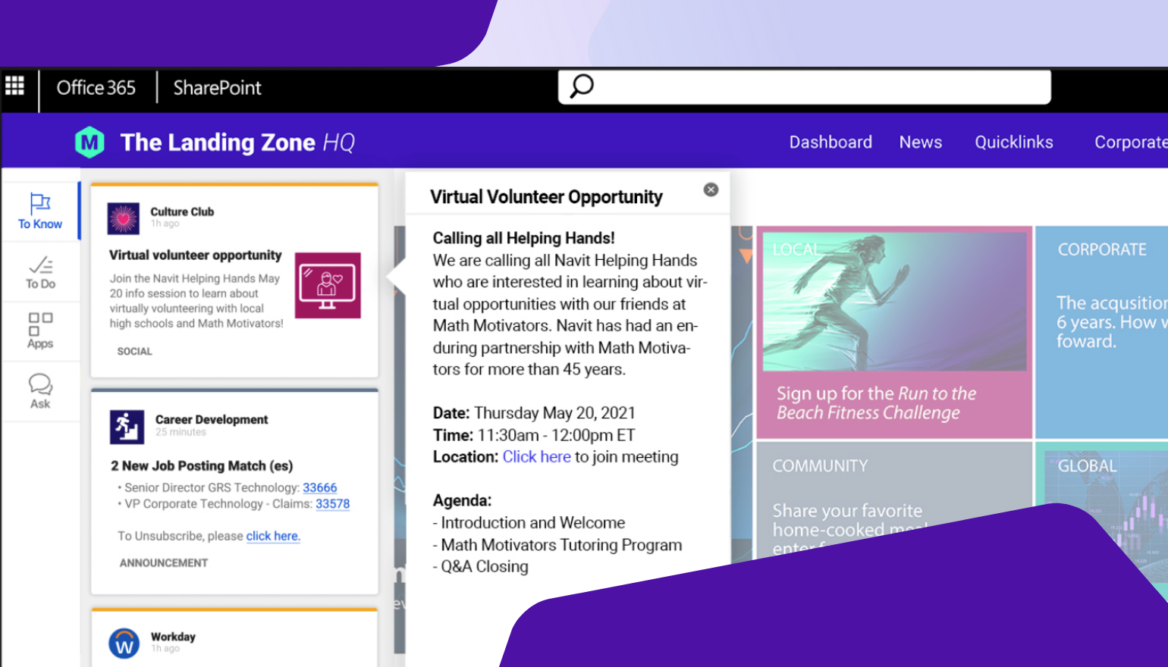Click the 'Calling all Helping Hands!' heading

pyautogui.click(x=523, y=238)
